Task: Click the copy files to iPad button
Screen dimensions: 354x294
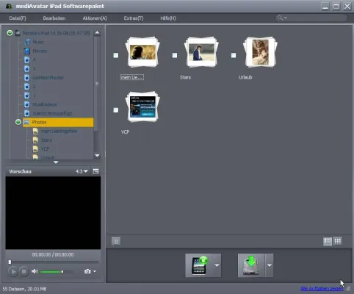Action: pyautogui.click(x=199, y=265)
